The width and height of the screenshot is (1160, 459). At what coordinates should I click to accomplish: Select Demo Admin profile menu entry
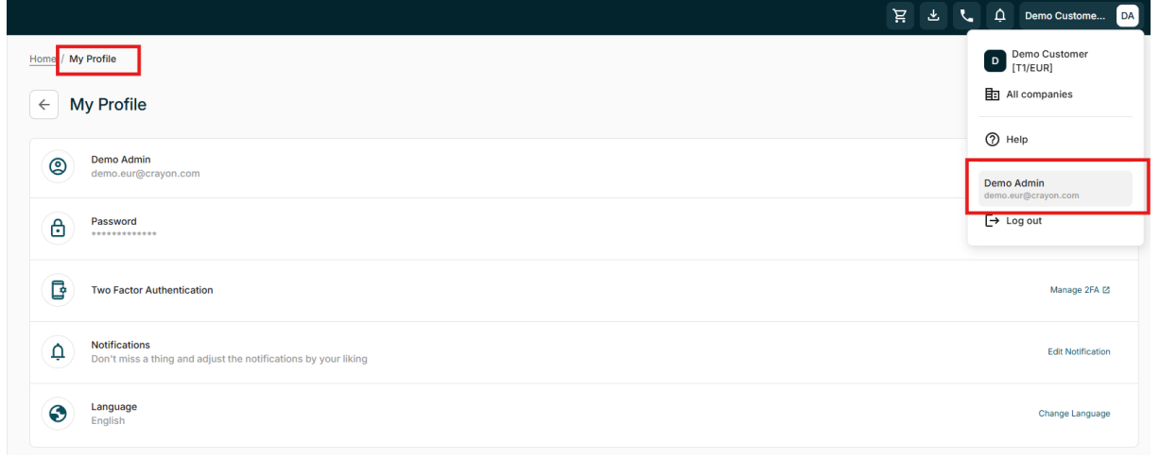click(x=1055, y=189)
